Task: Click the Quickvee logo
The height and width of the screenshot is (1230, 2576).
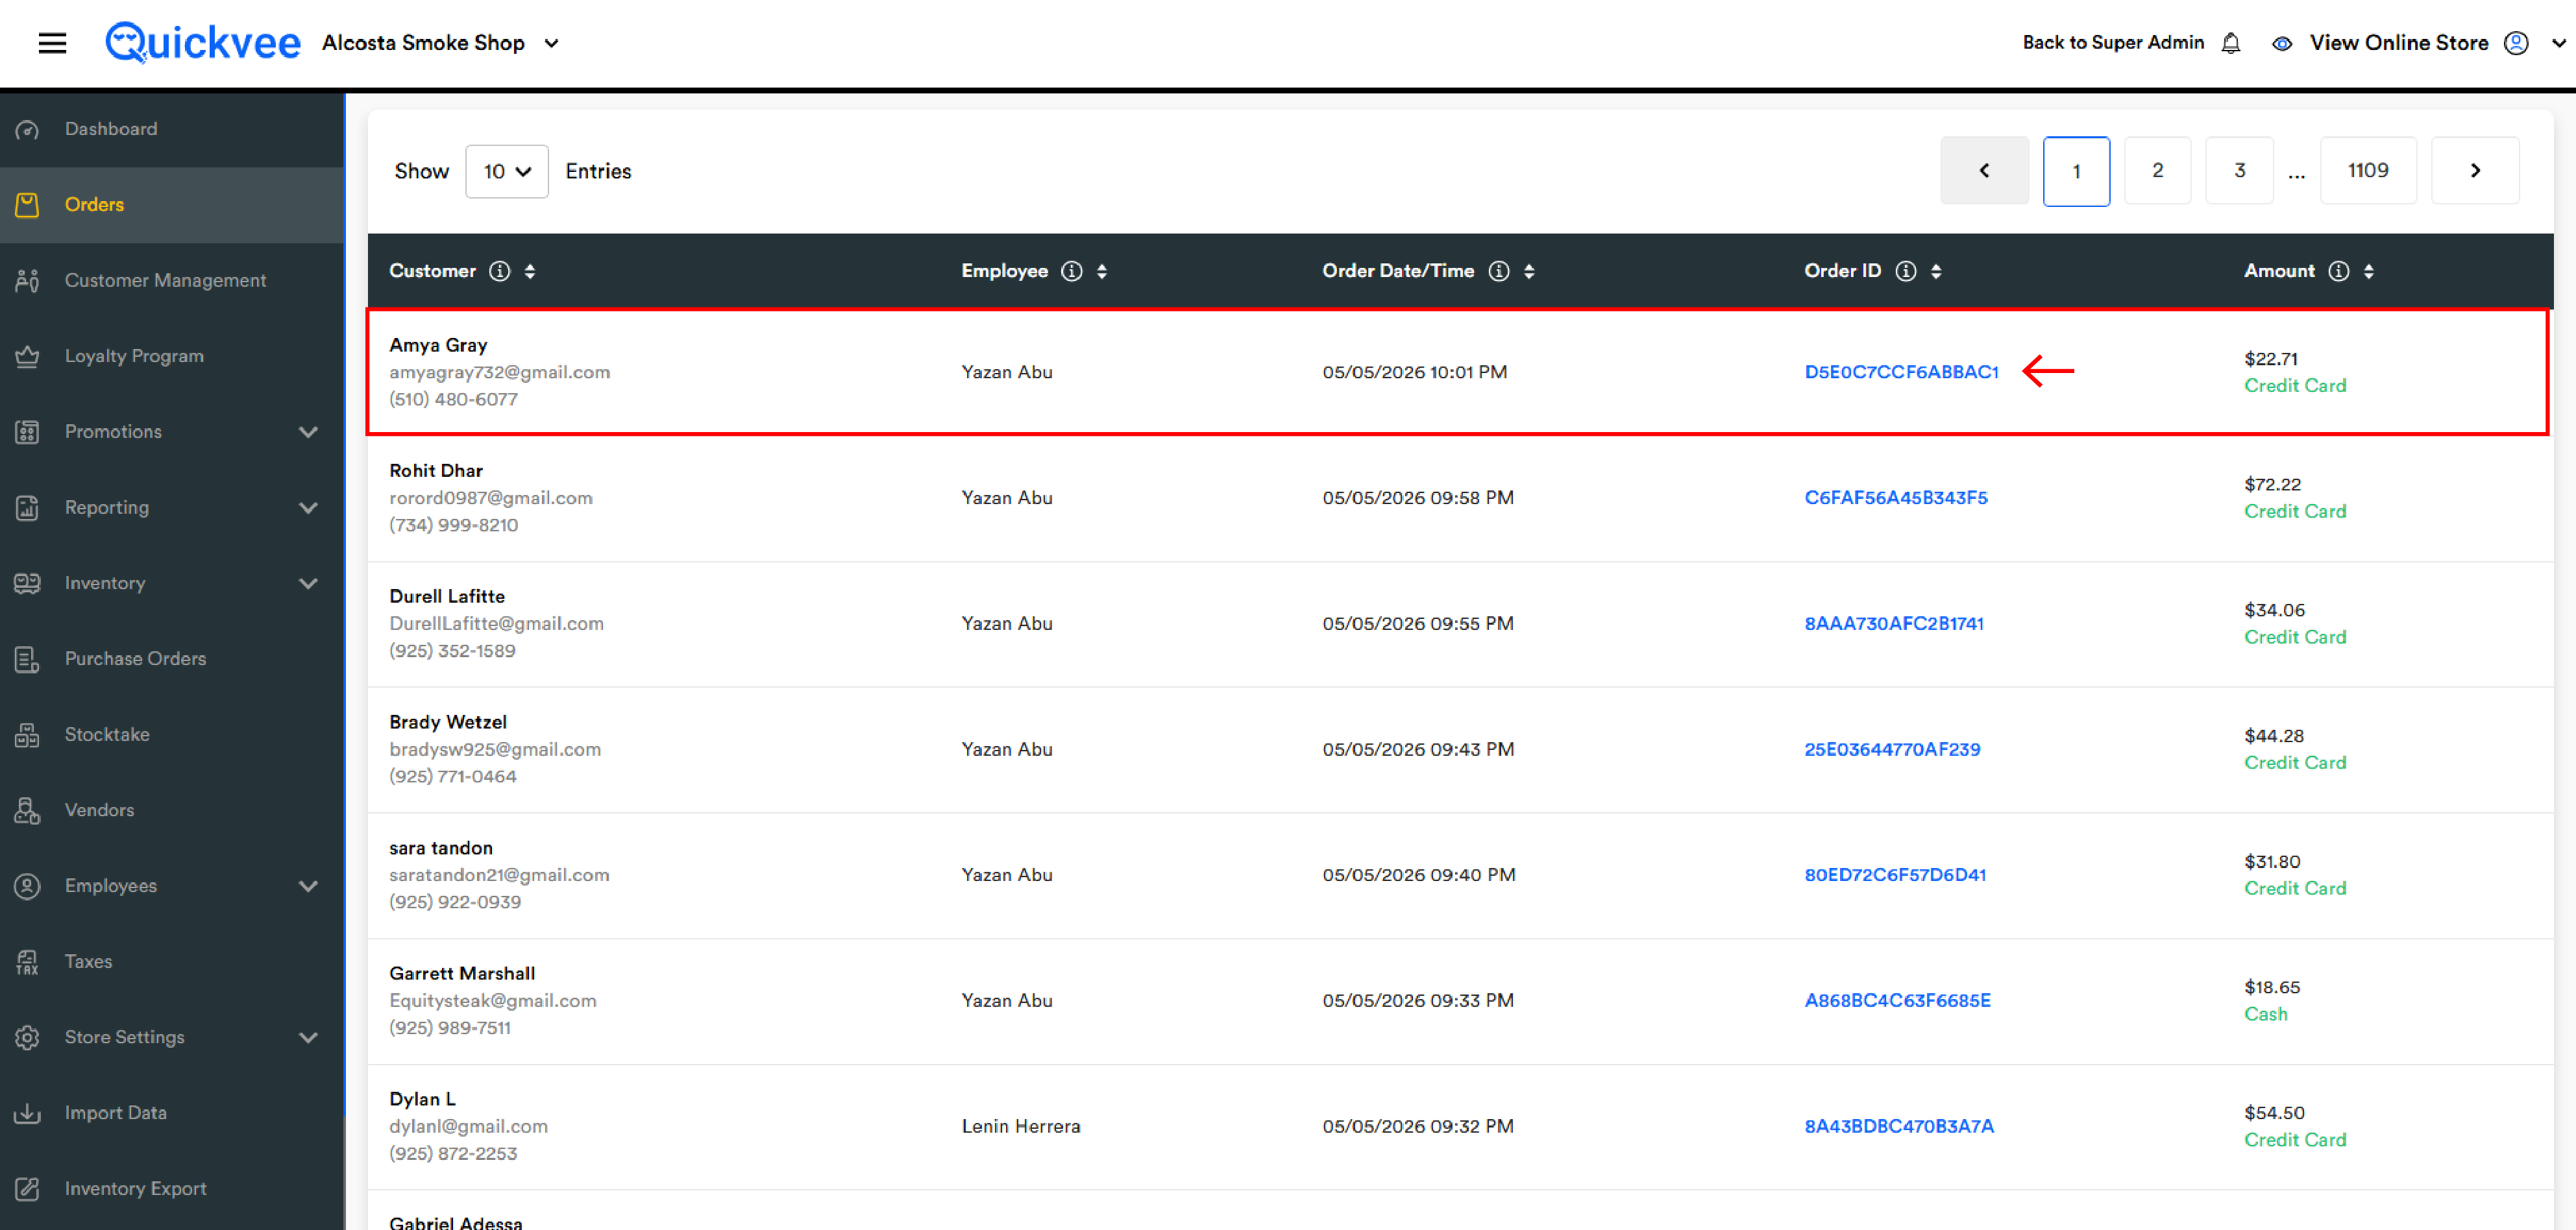Action: click(202, 43)
